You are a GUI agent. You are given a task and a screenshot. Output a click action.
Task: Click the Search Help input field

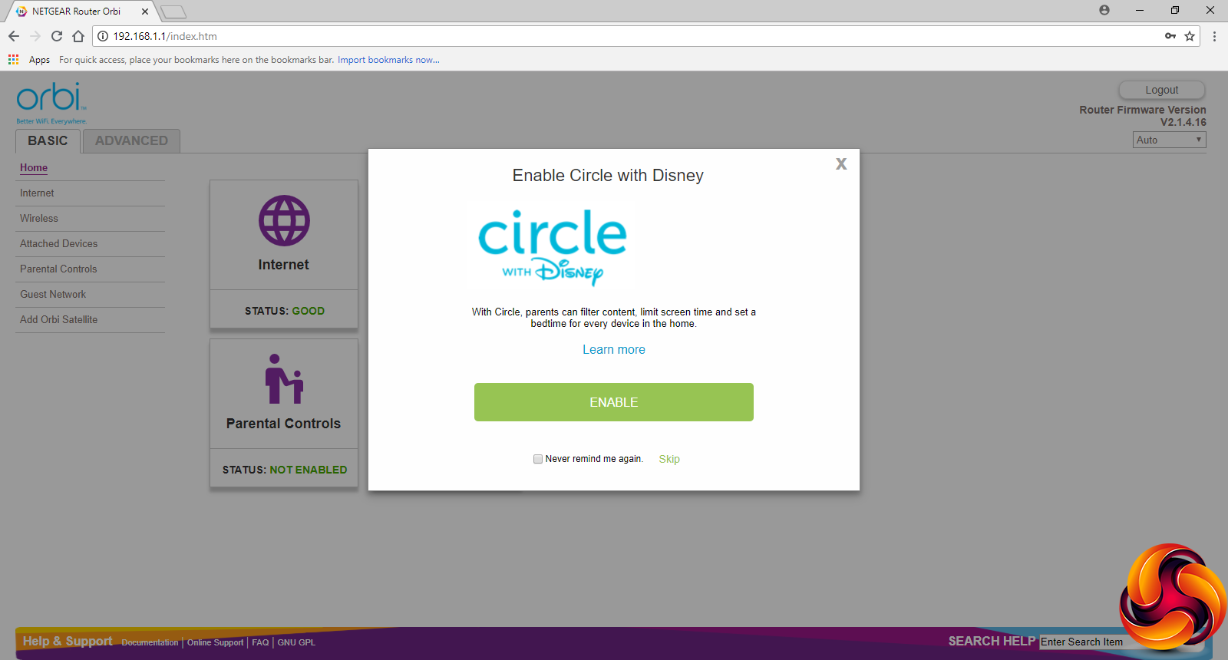pyautogui.click(x=1084, y=642)
